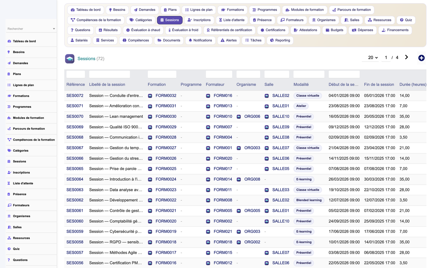434x268 pixels.
Task: Click the Formations sidebar icon
Action: (x=9, y=96)
